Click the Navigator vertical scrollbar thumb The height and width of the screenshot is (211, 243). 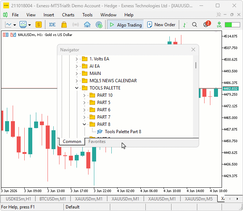tap(196, 65)
